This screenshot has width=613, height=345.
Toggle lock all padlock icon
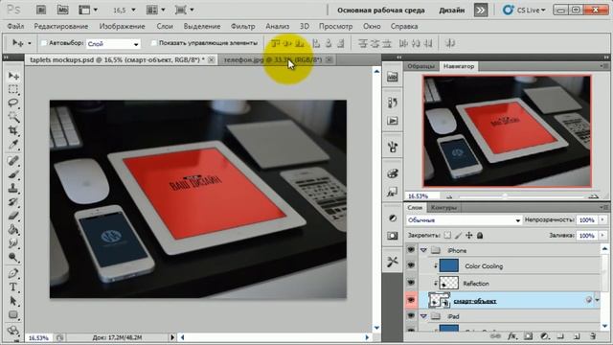pos(480,235)
